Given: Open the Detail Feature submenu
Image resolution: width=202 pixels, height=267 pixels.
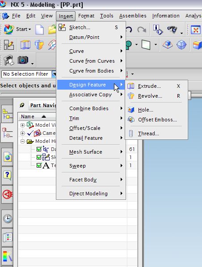Looking at the screenshot, I should point(91,138).
